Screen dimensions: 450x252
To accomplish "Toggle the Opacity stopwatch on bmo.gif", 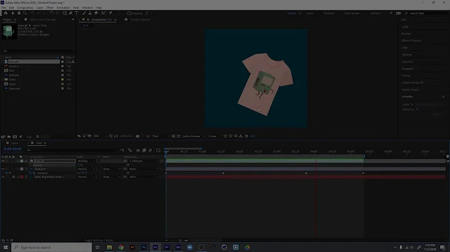I will [30, 165].
